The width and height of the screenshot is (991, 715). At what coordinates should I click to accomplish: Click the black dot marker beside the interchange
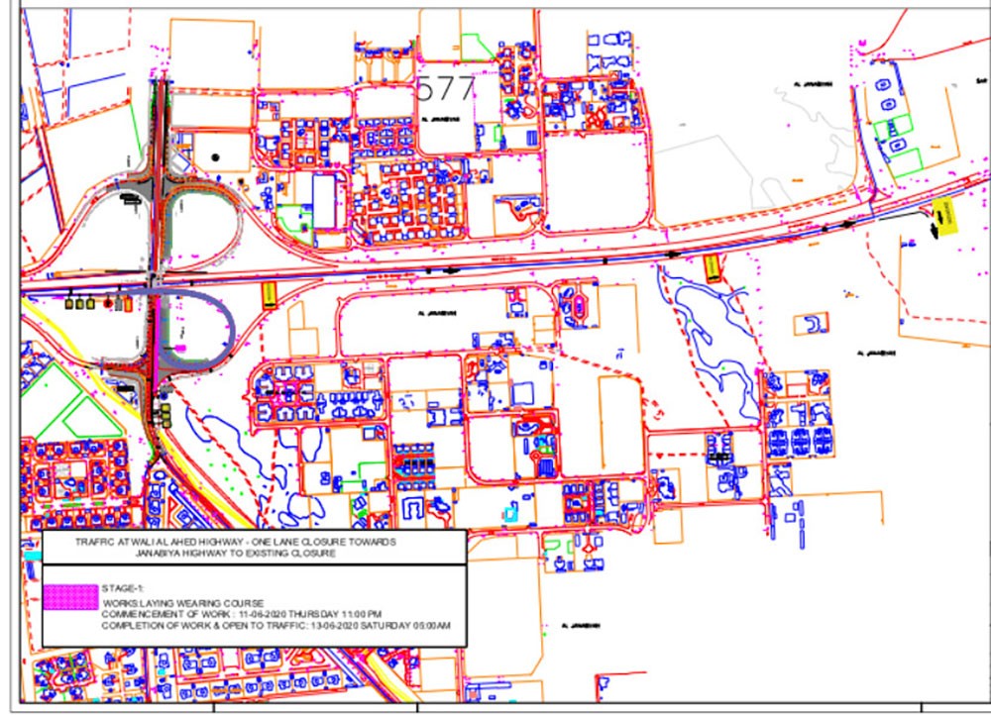point(216,157)
